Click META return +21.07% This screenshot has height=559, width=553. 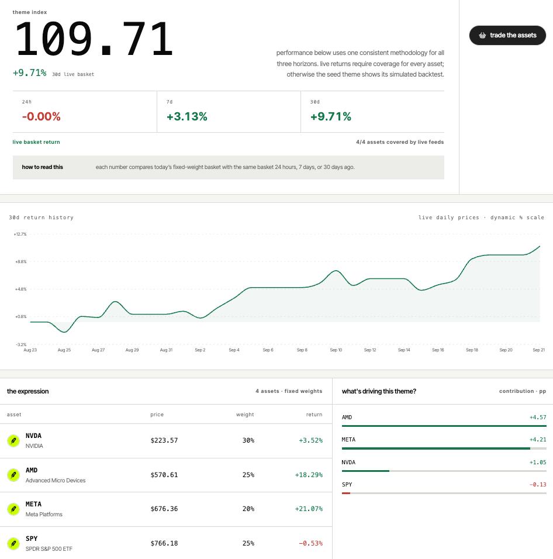[x=309, y=509]
